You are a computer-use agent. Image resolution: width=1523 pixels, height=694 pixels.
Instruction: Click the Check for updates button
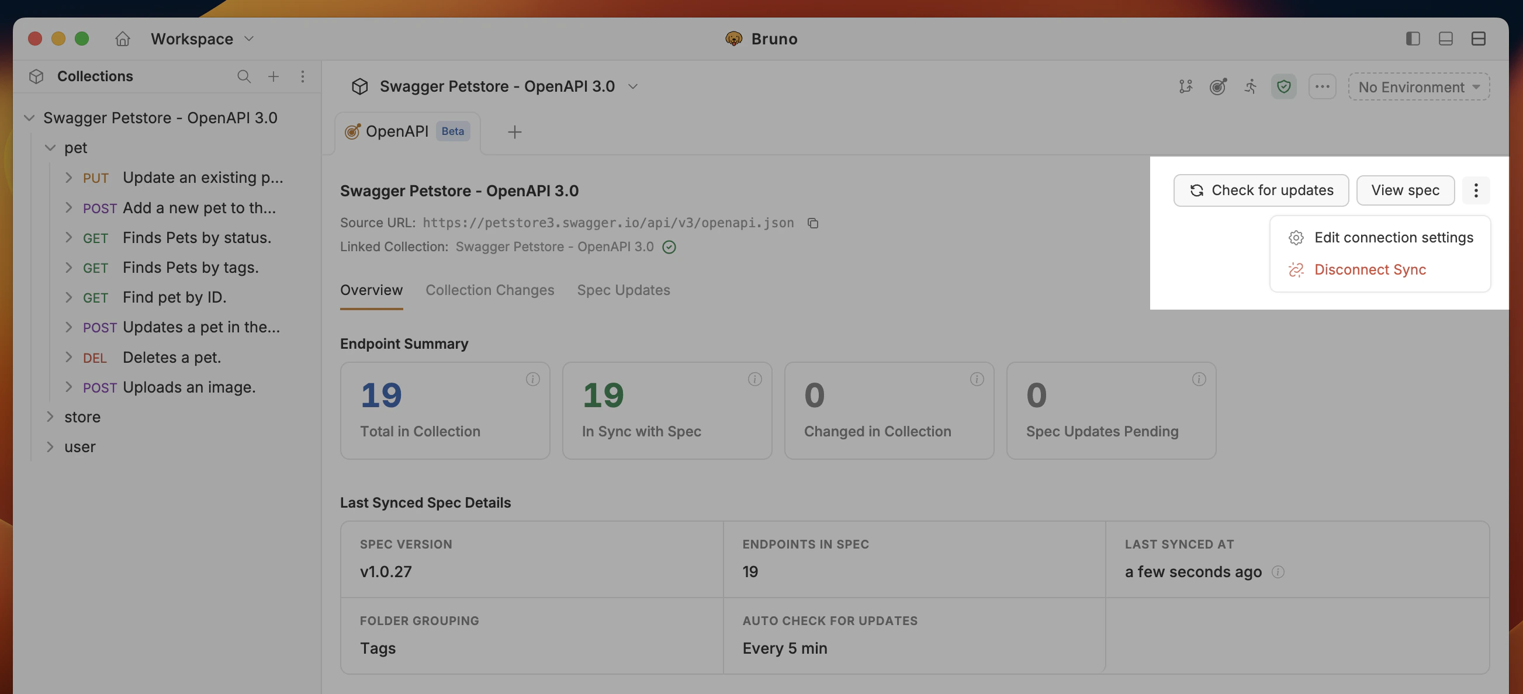pyautogui.click(x=1261, y=190)
